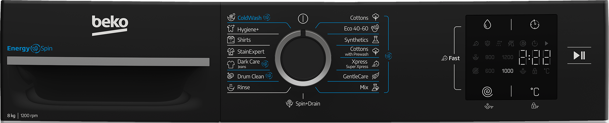The height and width of the screenshot is (123, 609).
Task: Select the Hygiene+ program
Action: click(248, 29)
